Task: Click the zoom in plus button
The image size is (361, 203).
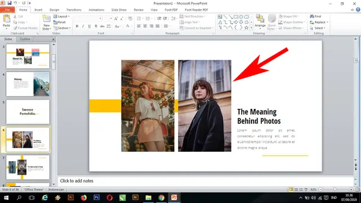Action: pyautogui.click(x=351, y=189)
